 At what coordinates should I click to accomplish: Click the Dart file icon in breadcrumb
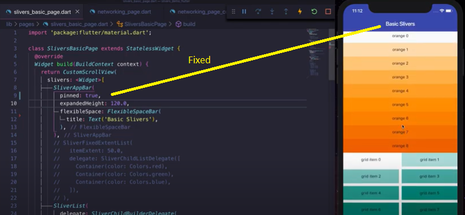pos(45,24)
